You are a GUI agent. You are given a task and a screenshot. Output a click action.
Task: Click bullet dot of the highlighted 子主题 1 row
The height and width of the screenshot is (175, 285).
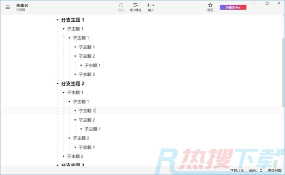[75, 111]
